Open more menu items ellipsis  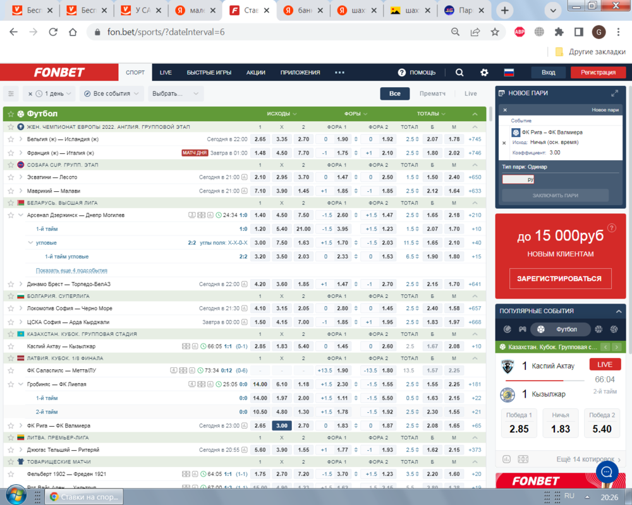(339, 73)
